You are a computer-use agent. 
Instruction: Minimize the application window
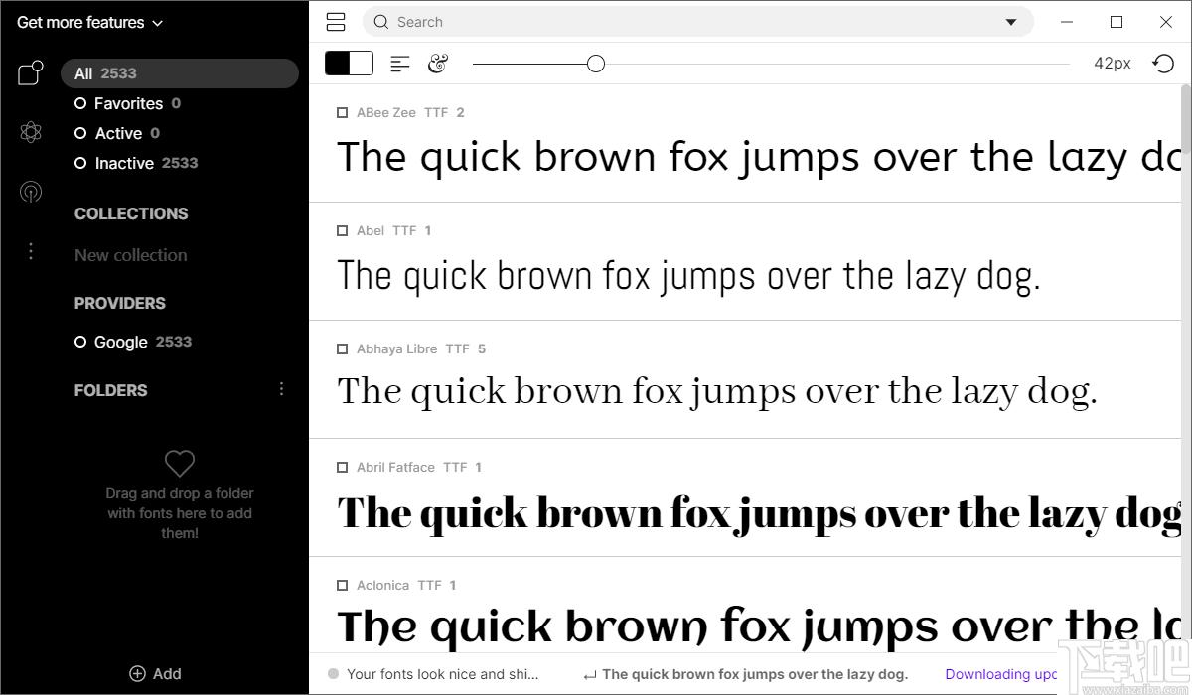pyautogui.click(x=1069, y=22)
